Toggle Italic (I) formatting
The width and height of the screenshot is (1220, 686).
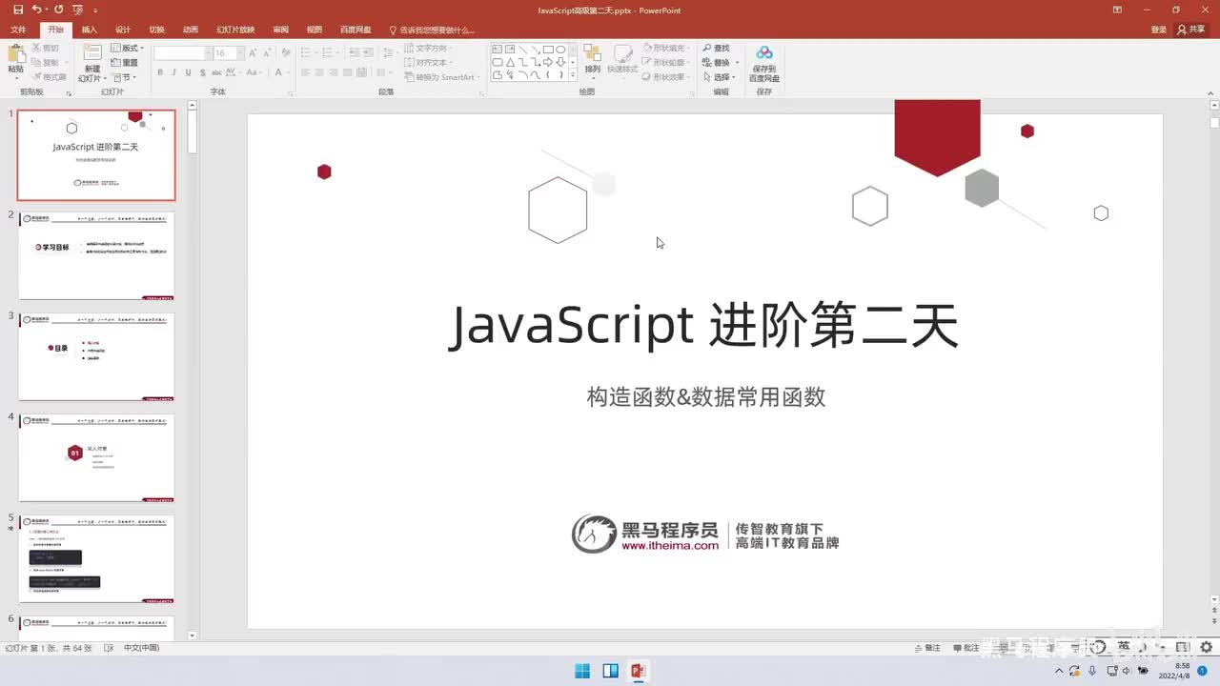point(174,72)
